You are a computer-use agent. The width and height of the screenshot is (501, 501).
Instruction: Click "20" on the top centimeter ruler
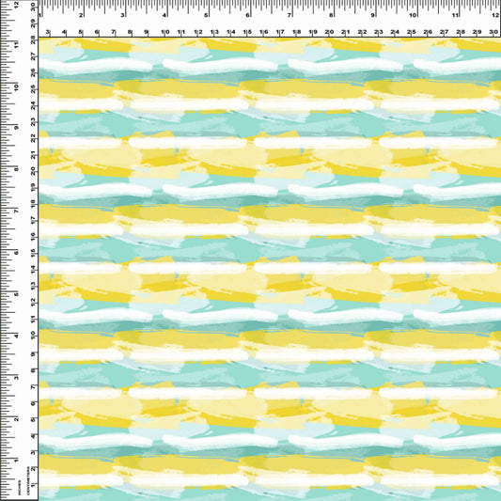click(329, 32)
